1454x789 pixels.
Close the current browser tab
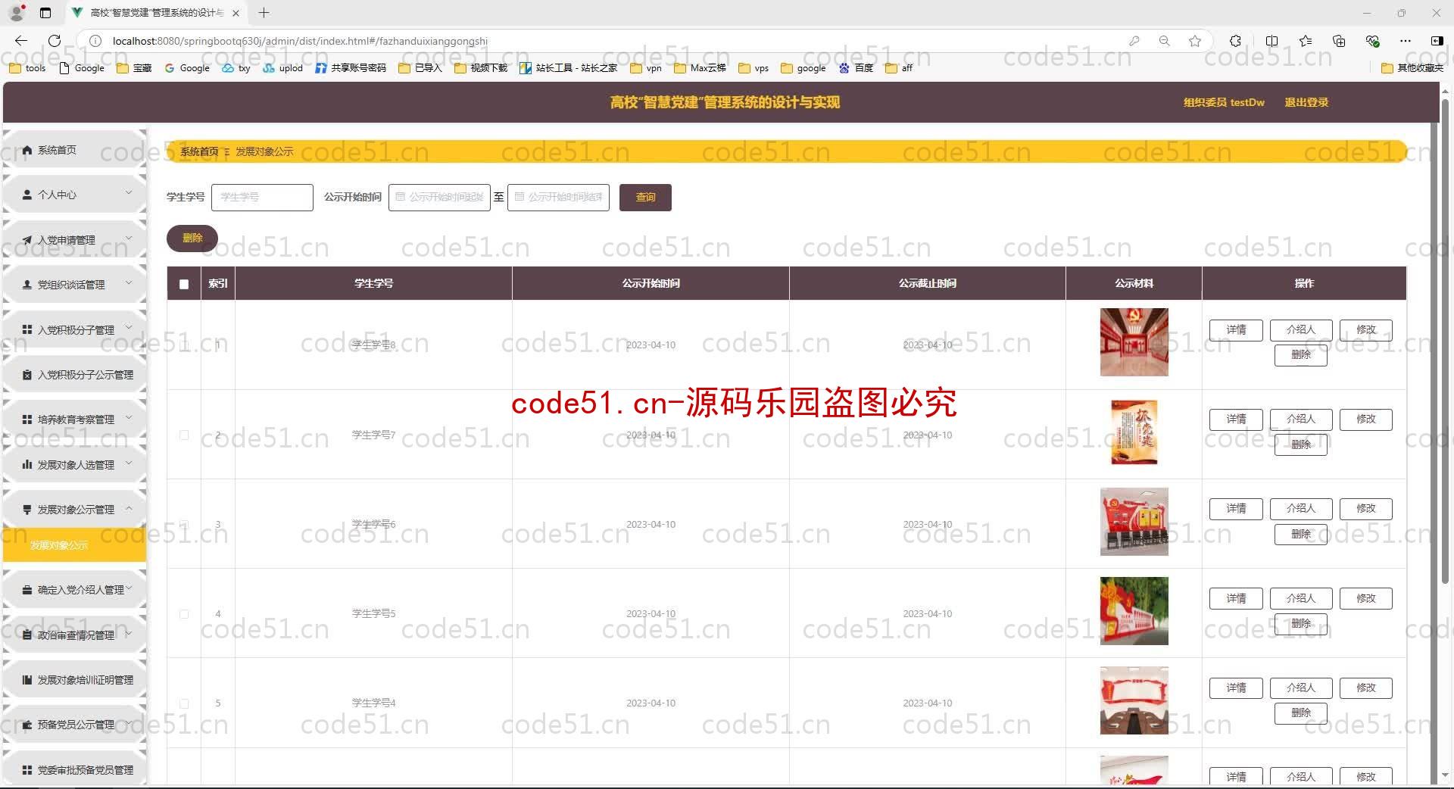(x=236, y=13)
